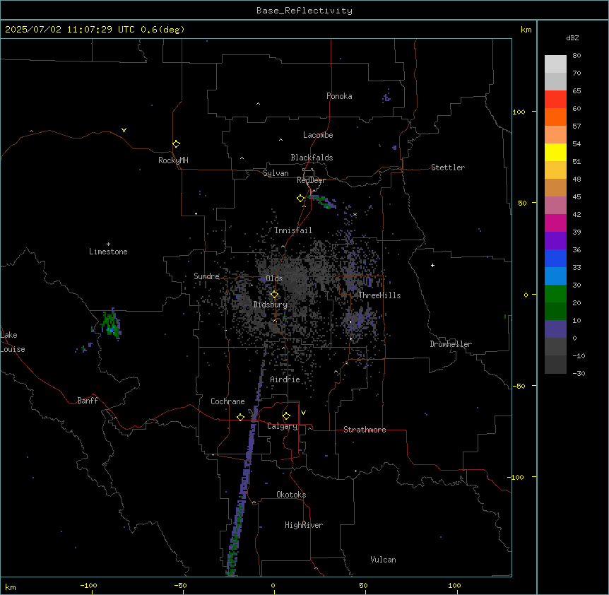Select the red 60-65 dBZ legend swatch
The width and height of the screenshot is (609, 595).
point(555,99)
